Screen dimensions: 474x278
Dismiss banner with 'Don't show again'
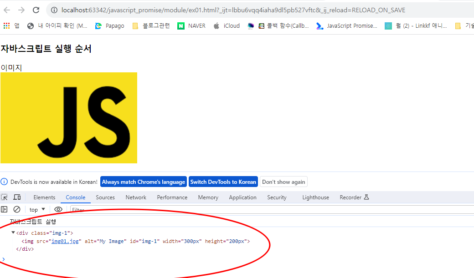point(283,182)
